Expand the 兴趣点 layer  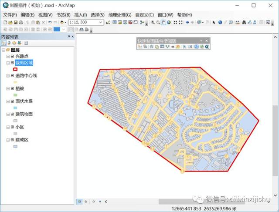pyautogui.click(x=8, y=56)
